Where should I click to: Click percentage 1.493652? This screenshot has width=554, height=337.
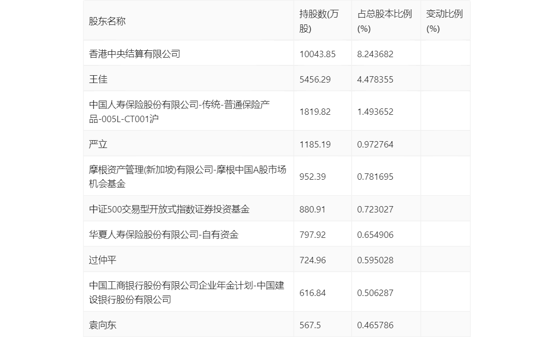[375, 112]
